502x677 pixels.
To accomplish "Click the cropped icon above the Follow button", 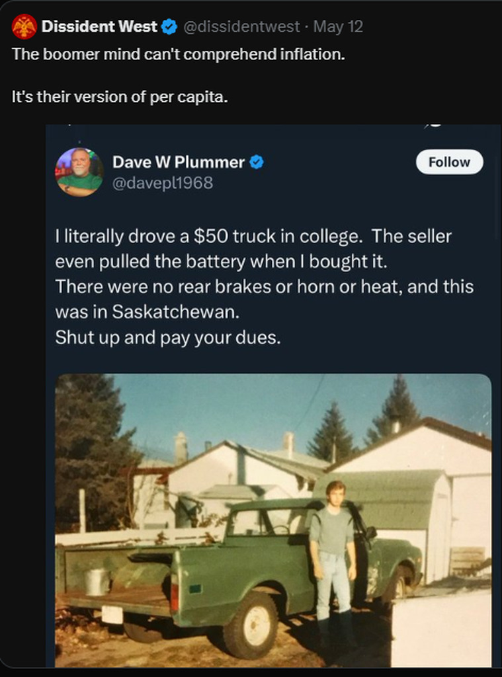I will pos(435,125).
